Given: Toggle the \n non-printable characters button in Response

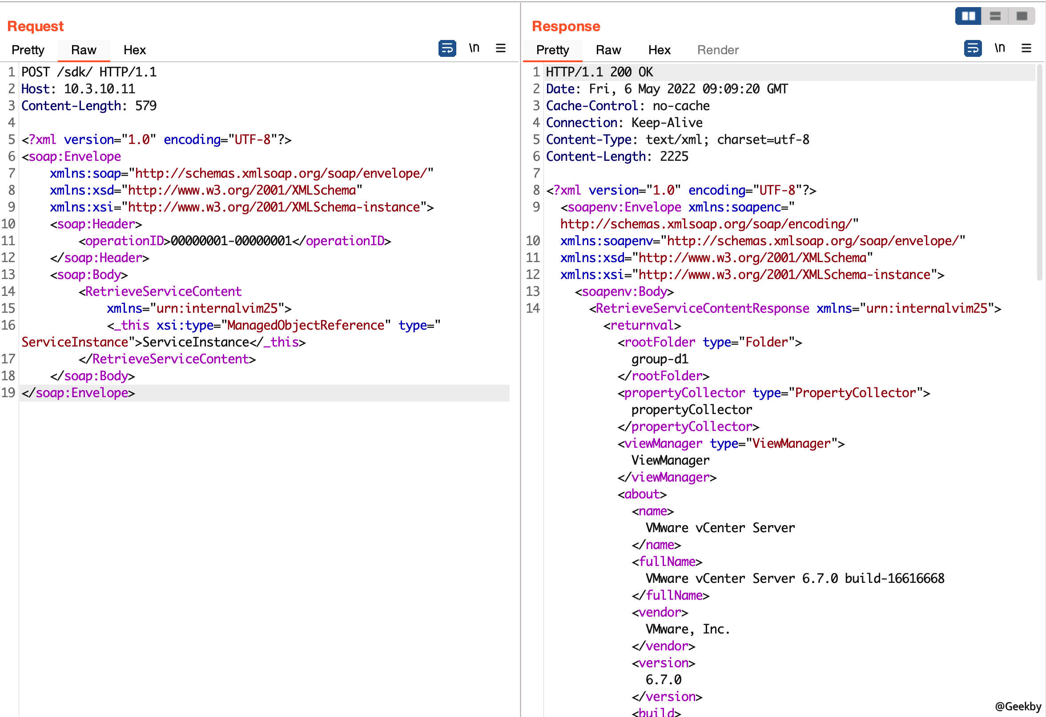Looking at the screenshot, I should tap(1000, 48).
